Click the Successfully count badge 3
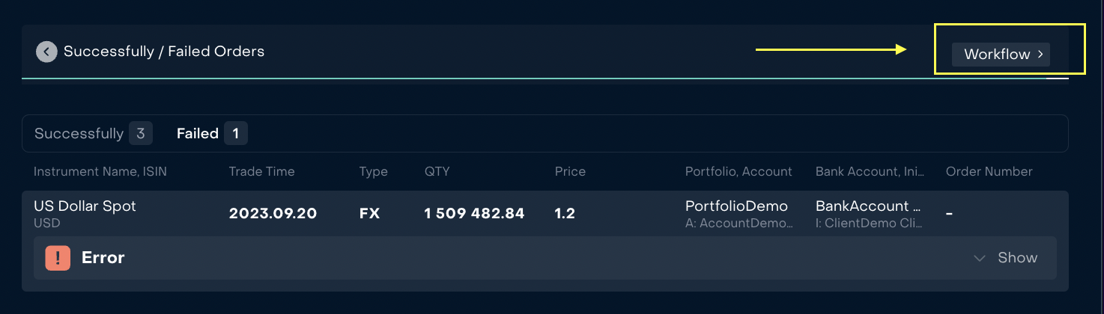 140,134
